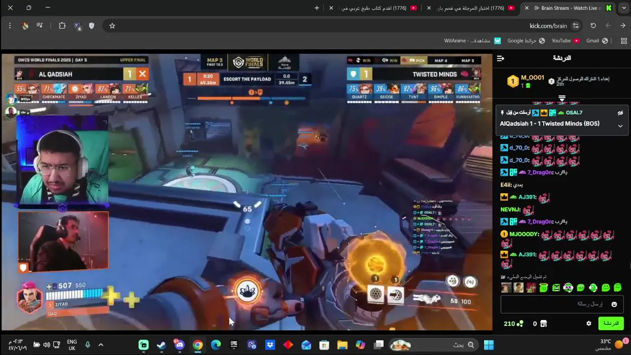
Task: Open the channel shop icon next to 0
Action: [544, 324]
